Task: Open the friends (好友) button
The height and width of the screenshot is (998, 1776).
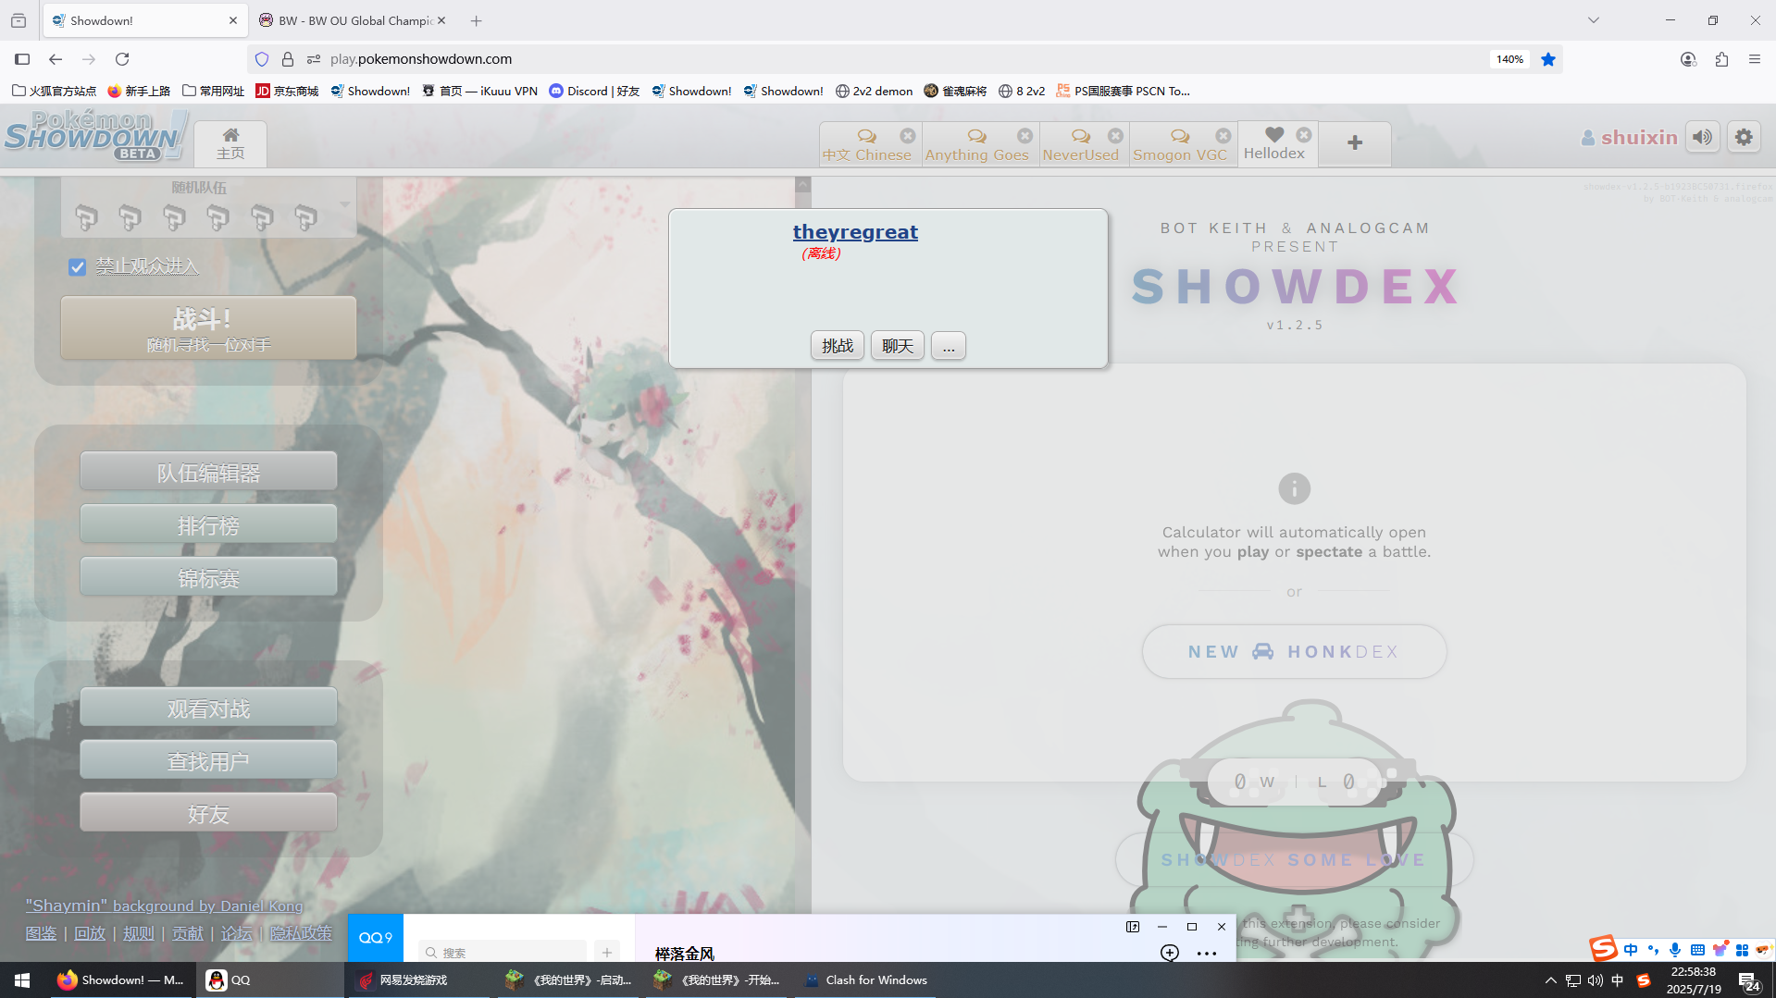Action: pyautogui.click(x=208, y=813)
